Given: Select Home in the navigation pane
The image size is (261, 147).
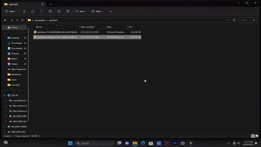Looking at the screenshot, I should coord(14,27).
